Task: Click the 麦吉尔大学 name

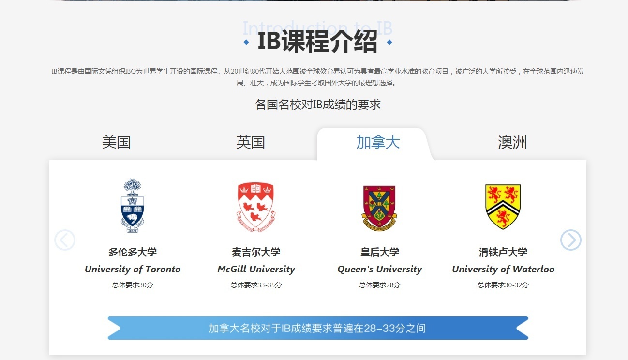Action: pos(256,252)
